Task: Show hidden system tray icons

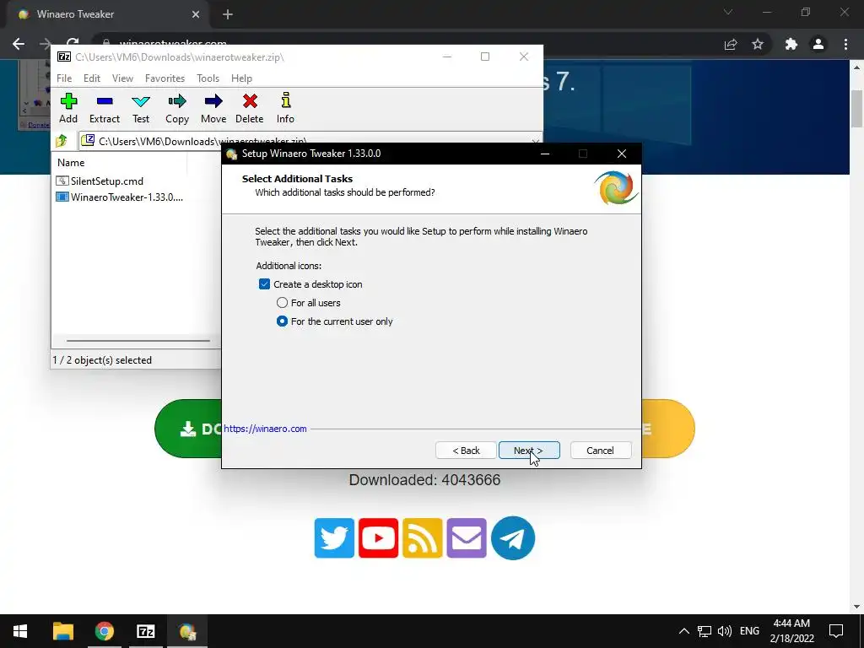Action: click(x=683, y=631)
